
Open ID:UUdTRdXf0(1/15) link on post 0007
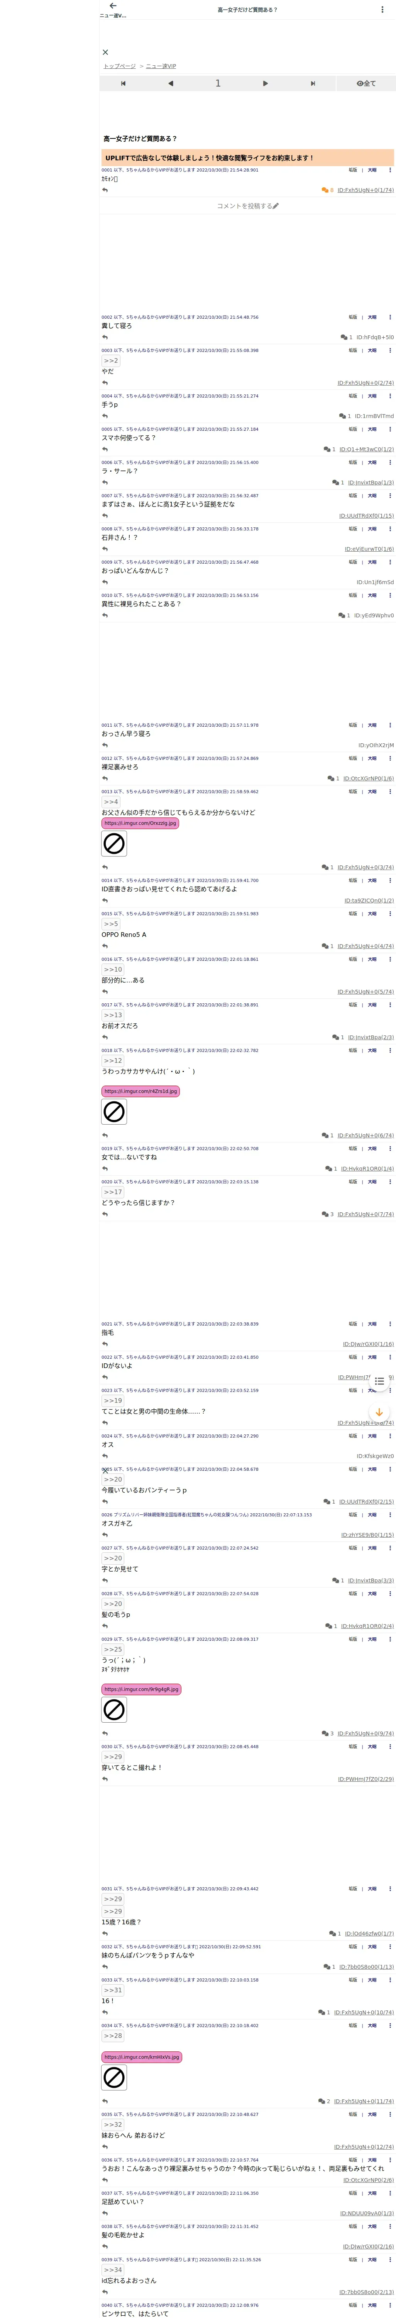click(366, 517)
